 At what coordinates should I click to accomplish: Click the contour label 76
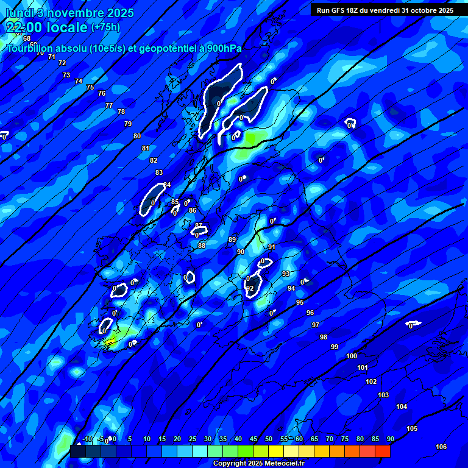102,93
